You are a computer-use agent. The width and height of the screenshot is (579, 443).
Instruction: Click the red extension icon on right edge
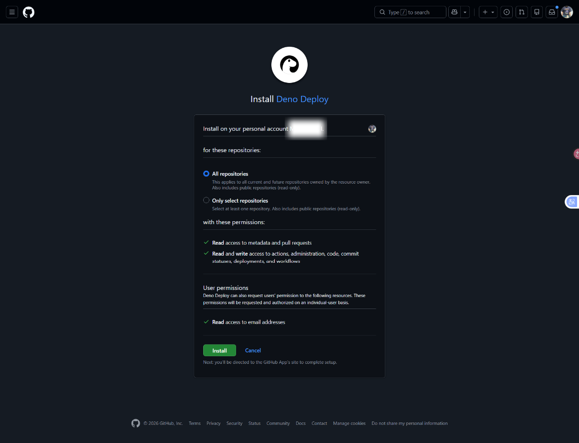click(576, 154)
